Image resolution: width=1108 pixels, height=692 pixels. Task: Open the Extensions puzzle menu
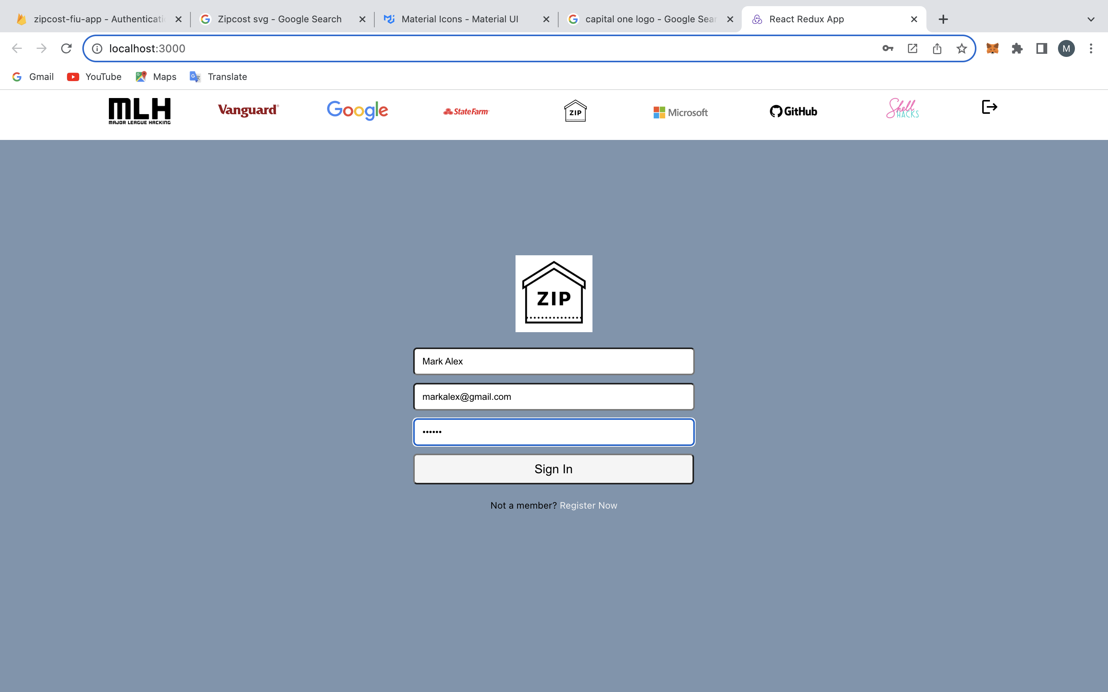pos(1017,48)
